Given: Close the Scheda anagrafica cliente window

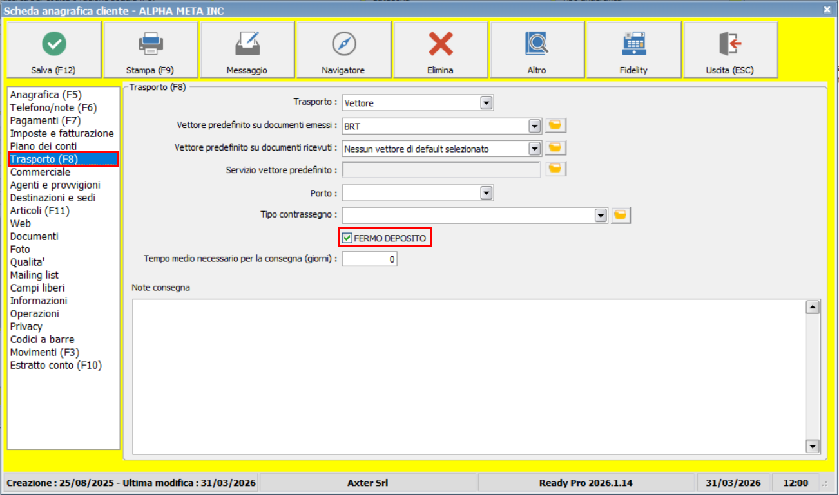Looking at the screenshot, I should (x=827, y=10).
